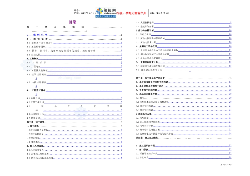Jump to '2.2 工程设计图纸' section
The image size is (250, 176).
(74, 47)
